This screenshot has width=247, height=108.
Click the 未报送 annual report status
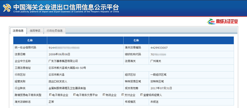tap(154, 102)
